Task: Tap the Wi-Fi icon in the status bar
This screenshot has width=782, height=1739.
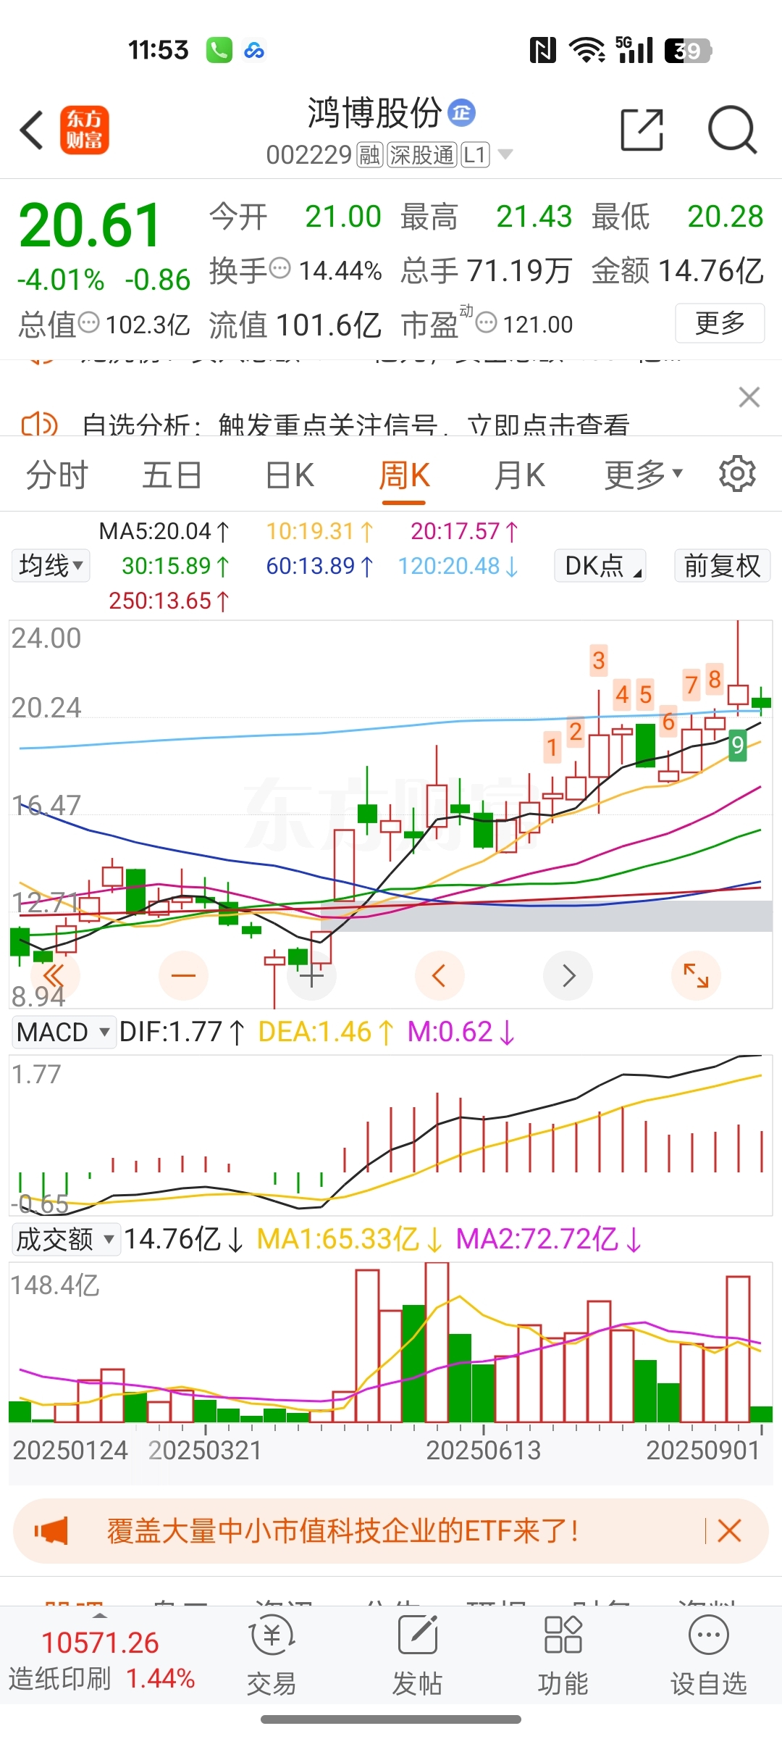Action: pyautogui.click(x=587, y=50)
